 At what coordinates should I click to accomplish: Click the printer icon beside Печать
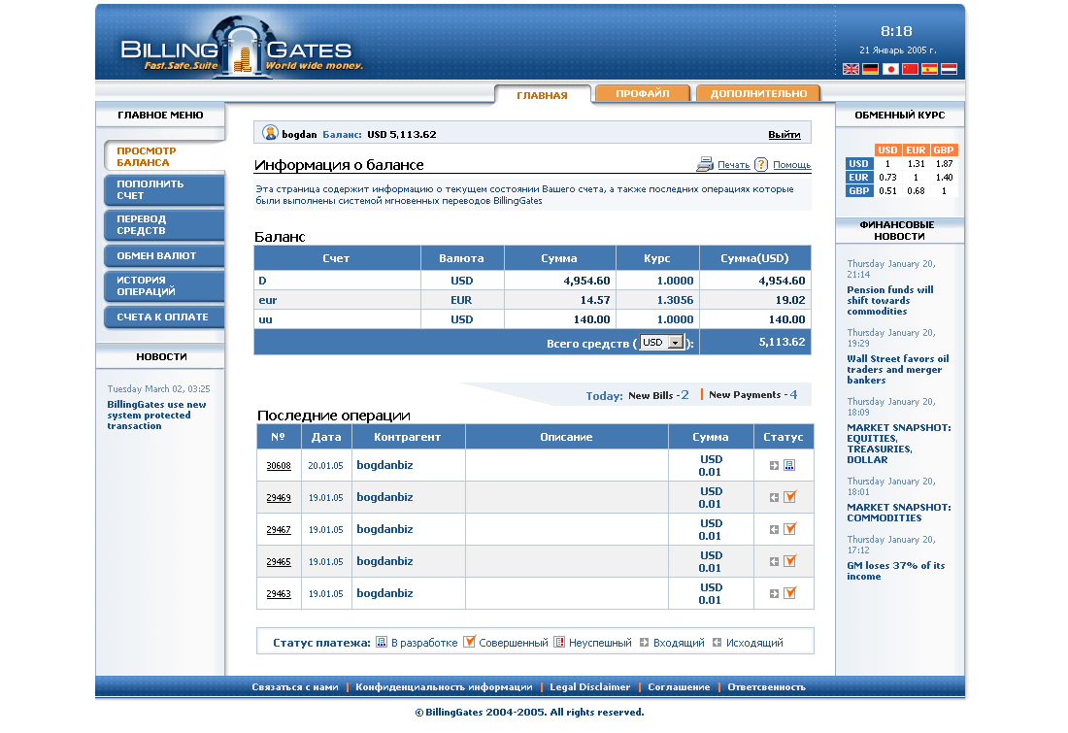click(x=705, y=165)
